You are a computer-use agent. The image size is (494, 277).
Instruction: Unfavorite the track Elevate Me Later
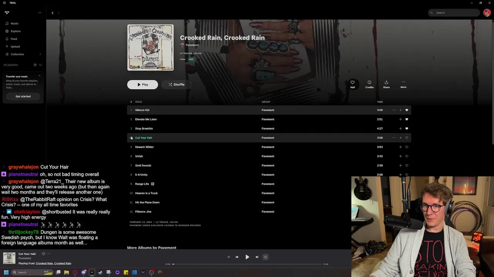[x=407, y=119]
